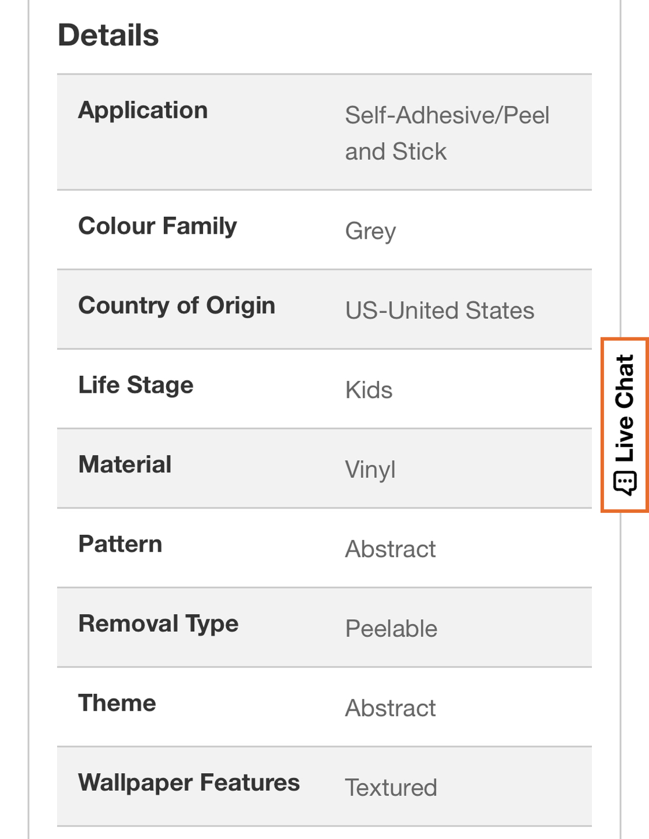Click the Live Chat speech bubble icon
649x839 pixels.
(x=625, y=484)
